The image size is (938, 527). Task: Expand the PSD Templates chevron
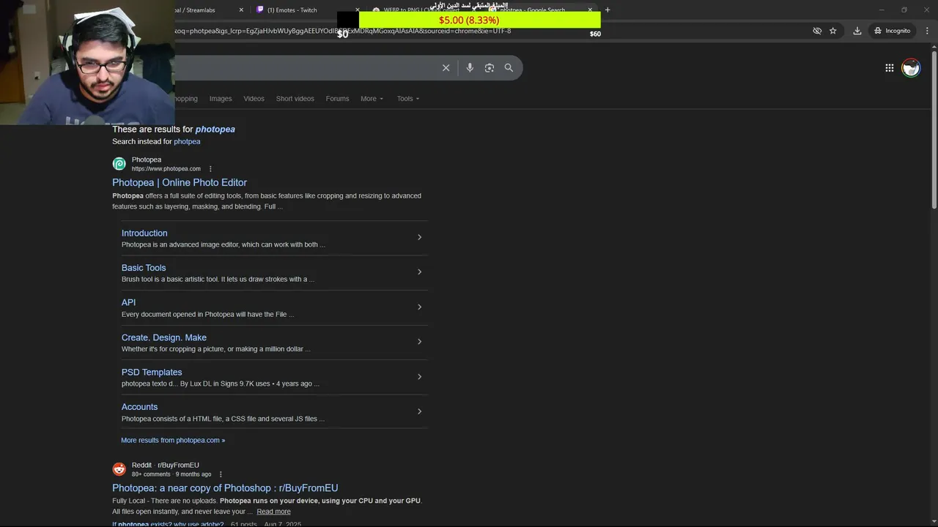click(419, 377)
